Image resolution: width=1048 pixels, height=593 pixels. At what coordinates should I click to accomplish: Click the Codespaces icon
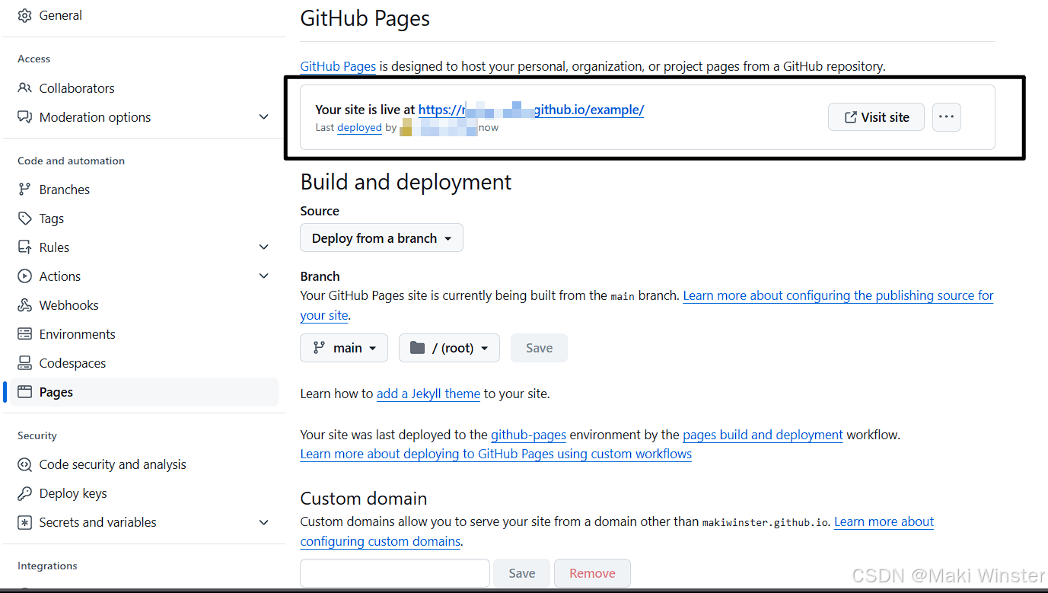(25, 363)
